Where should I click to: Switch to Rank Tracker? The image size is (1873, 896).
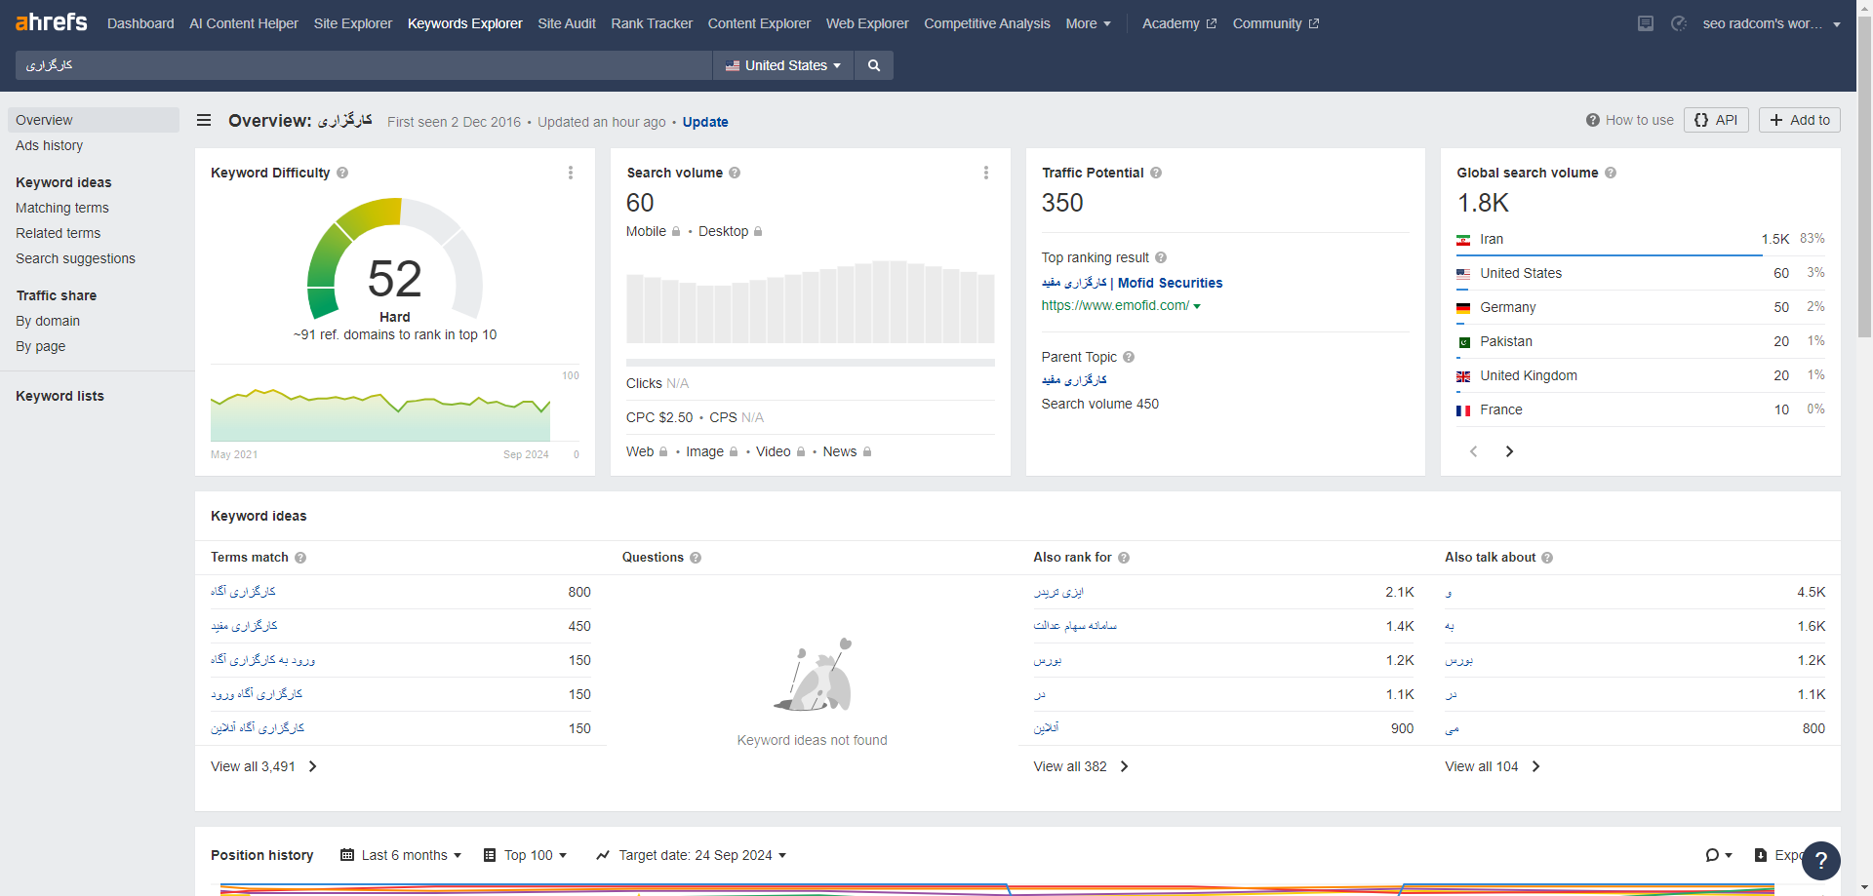click(x=651, y=23)
